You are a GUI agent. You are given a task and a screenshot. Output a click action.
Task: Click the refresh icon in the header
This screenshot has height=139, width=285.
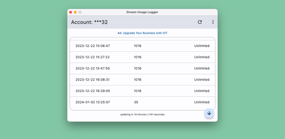coord(200,22)
